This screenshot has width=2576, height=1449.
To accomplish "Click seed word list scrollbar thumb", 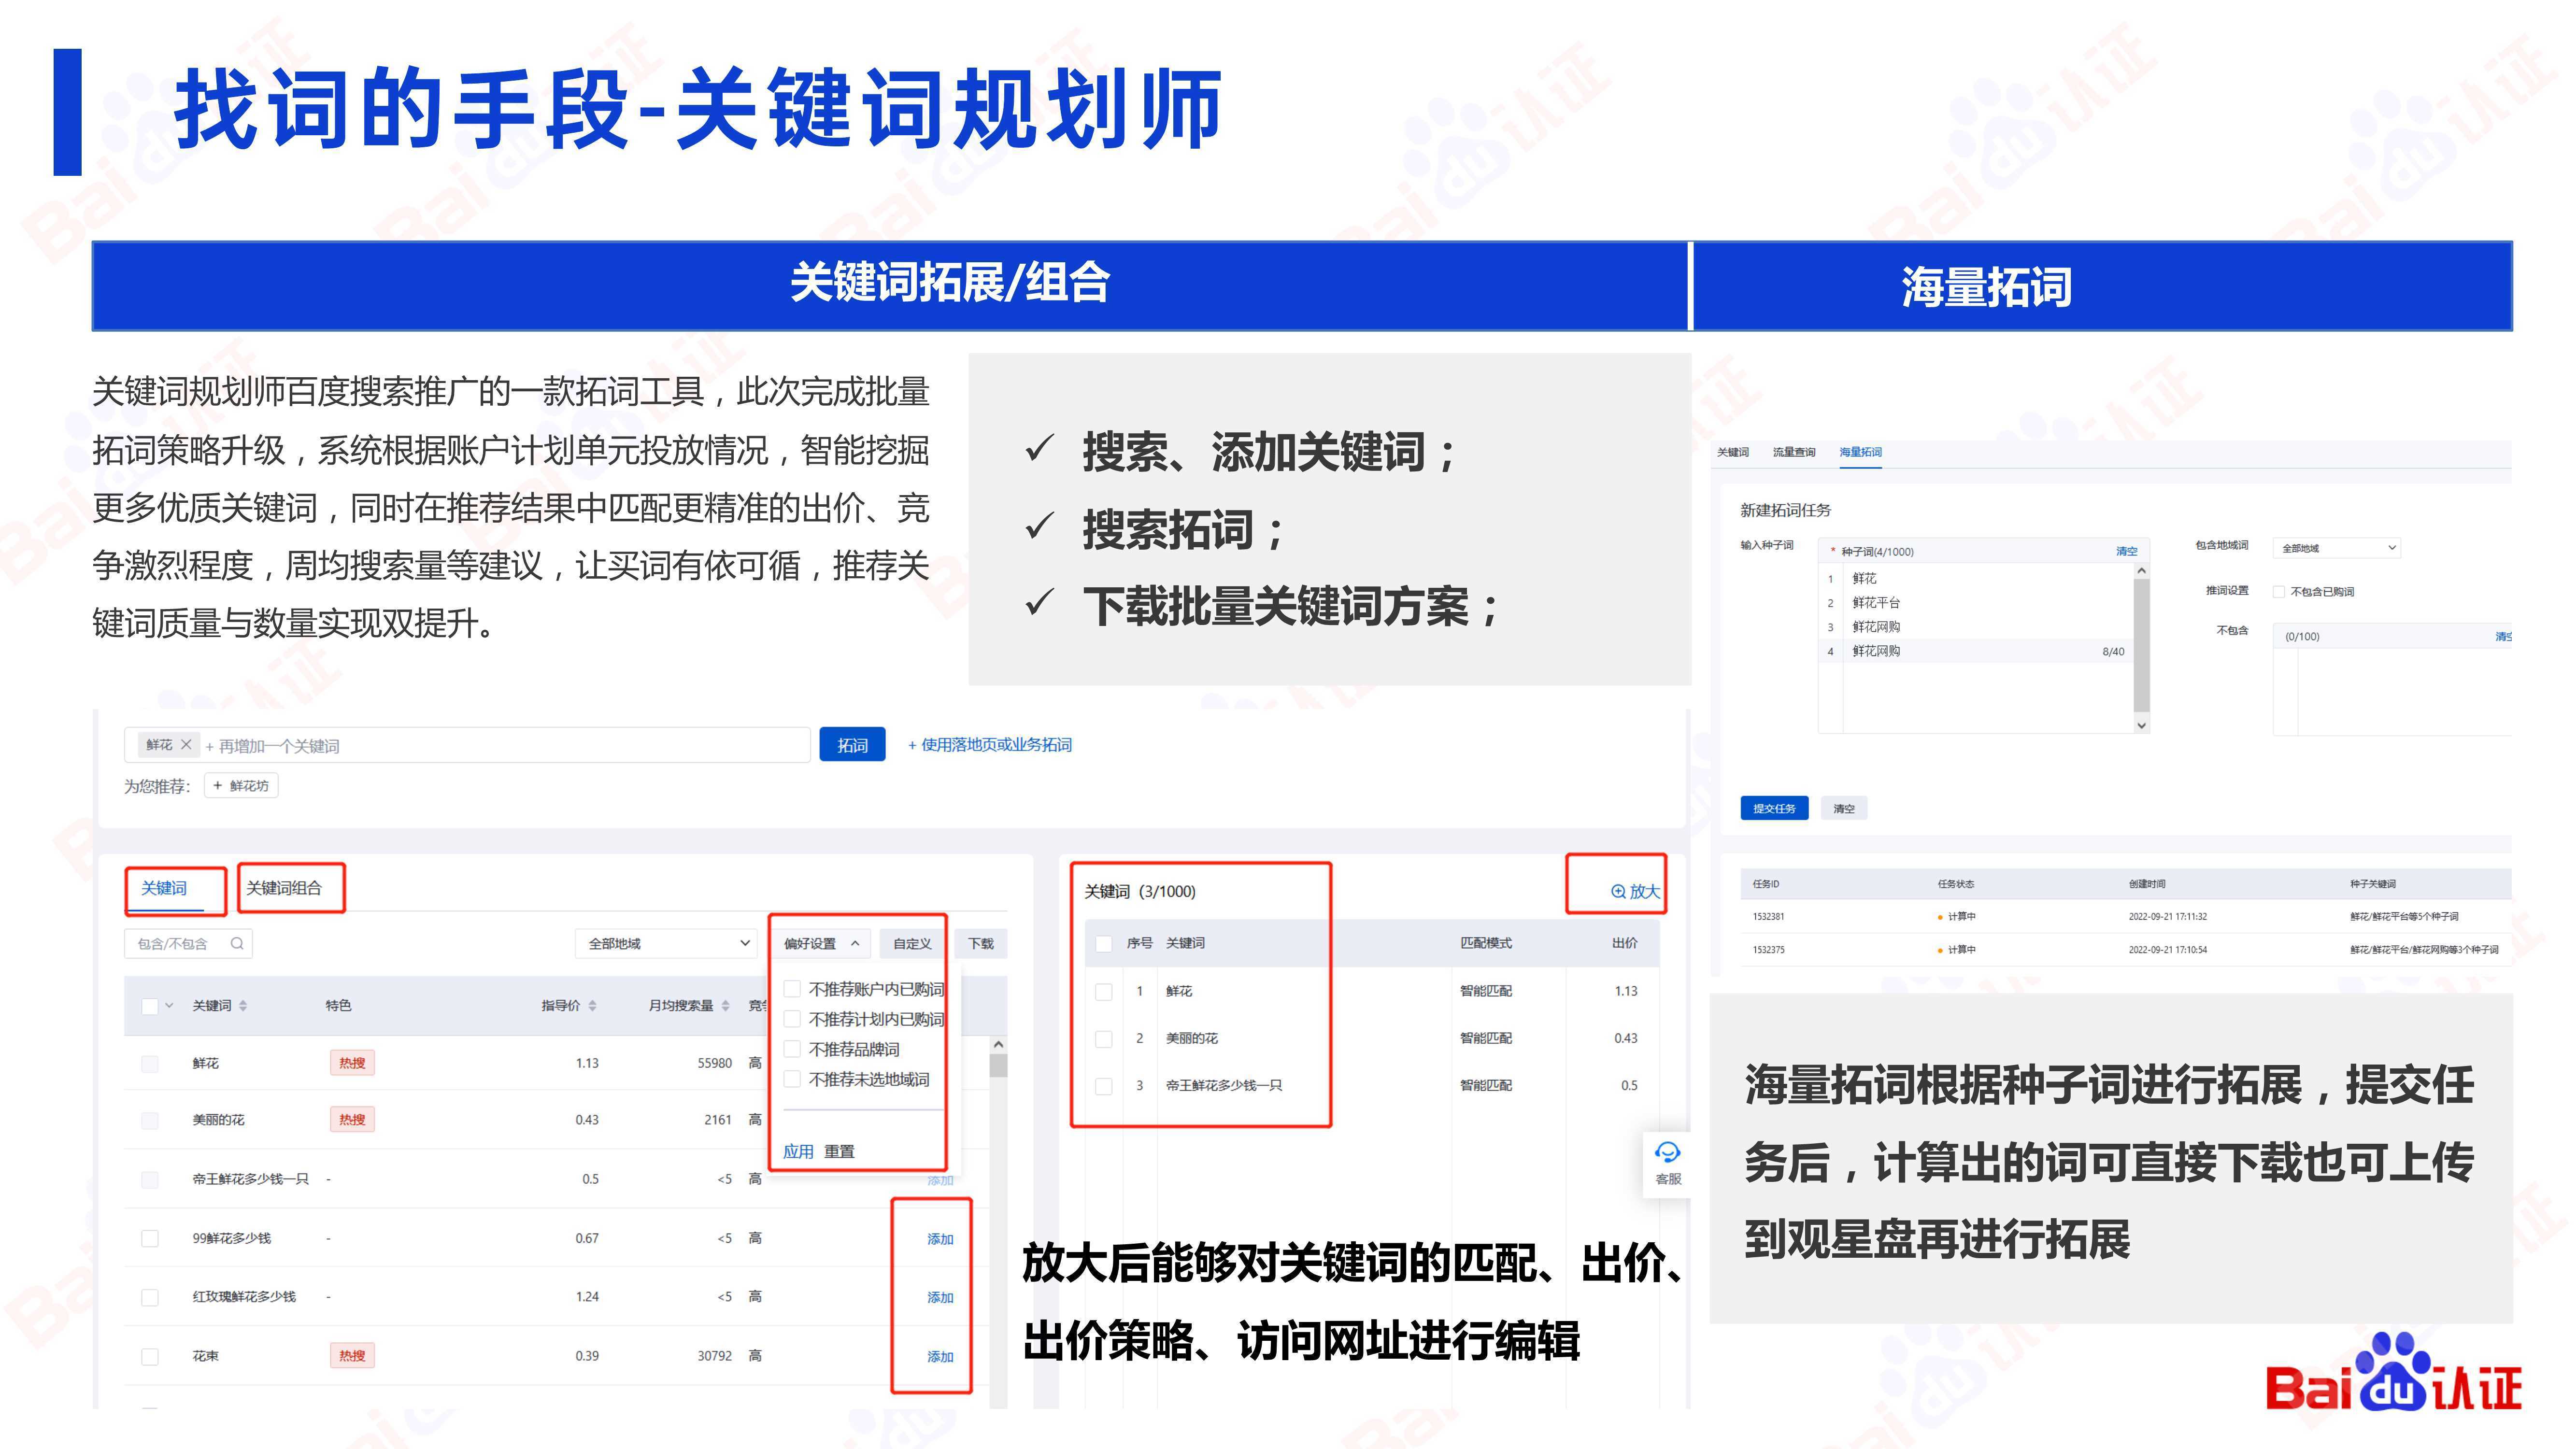I will click(x=2141, y=644).
